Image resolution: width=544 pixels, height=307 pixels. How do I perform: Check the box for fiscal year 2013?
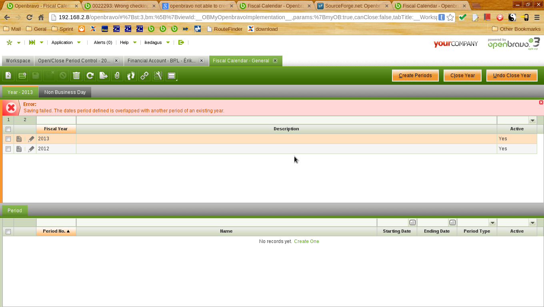[8, 139]
